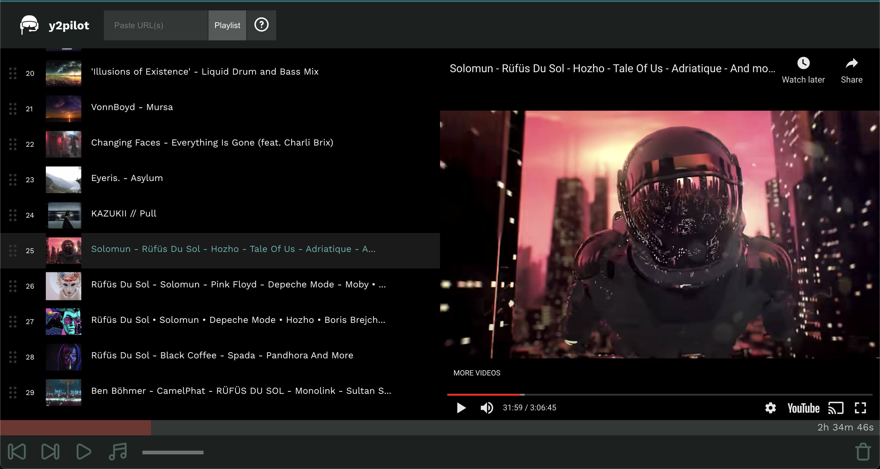Select track 23 Eyeris - Asylum

(x=127, y=178)
